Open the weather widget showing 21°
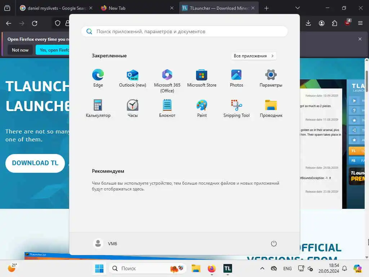 tap(12, 268)
